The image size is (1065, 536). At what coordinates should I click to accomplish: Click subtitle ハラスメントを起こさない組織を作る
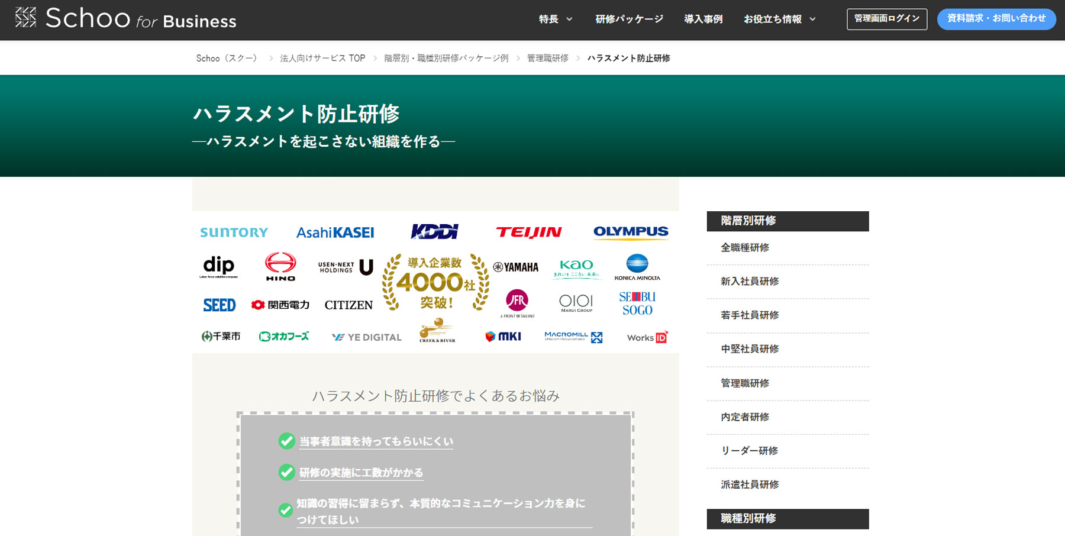point(324,141)
